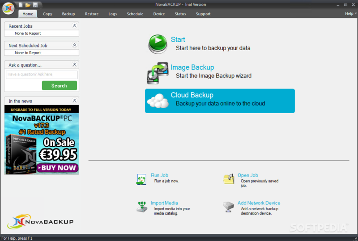
Task: Click the green Search button
Action: [x=60, y=85]
